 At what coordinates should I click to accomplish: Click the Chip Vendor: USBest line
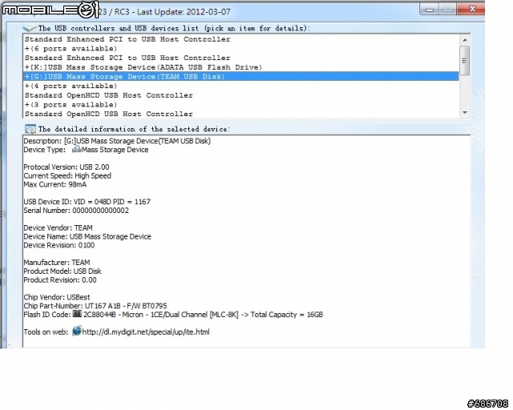pos(57,298)
